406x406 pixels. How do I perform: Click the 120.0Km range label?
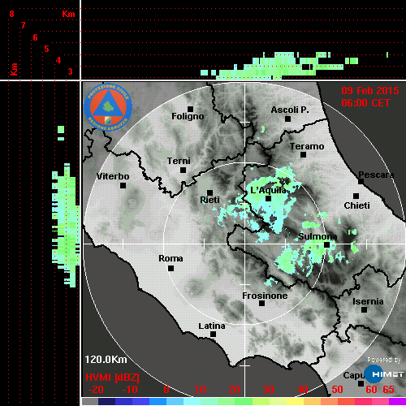(106, 360)
